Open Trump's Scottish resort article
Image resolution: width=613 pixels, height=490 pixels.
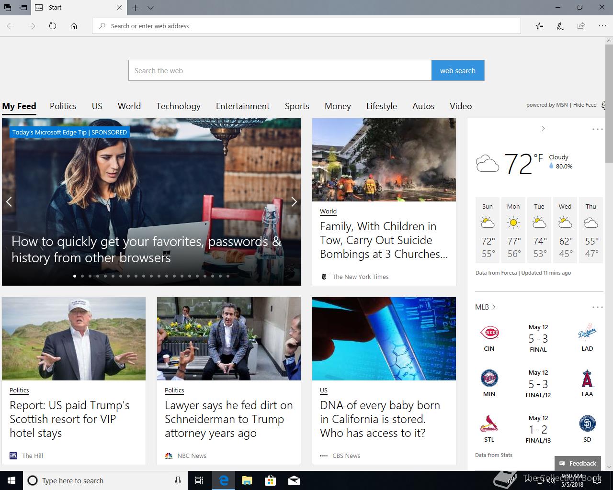point(69,419)
